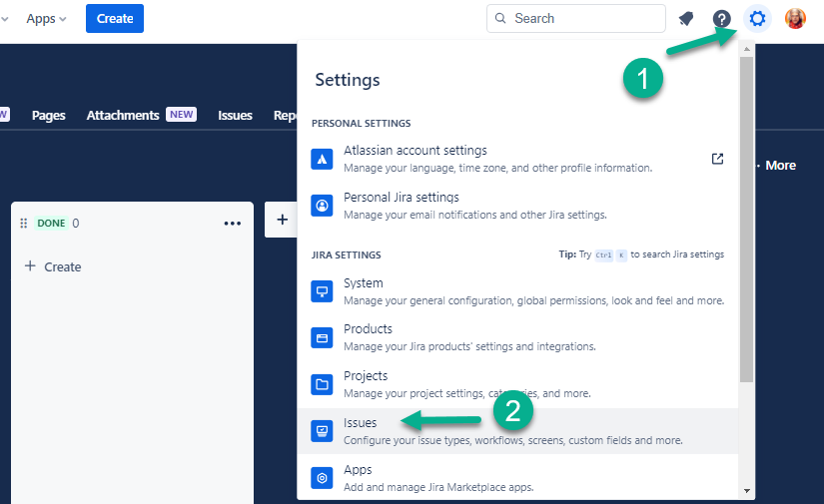
Task: Open Issues in Jira settings
Action: coord(361,423)
